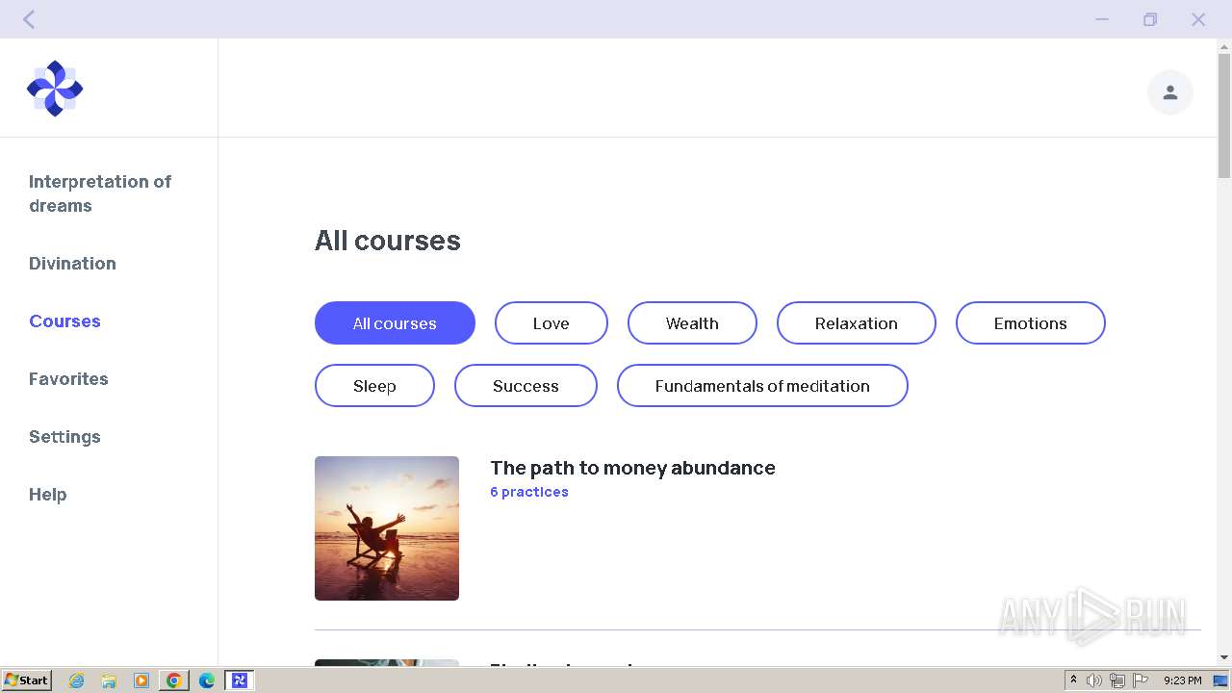
Task: Filter courses by Relaxation
Action: (x=857, y=323)
